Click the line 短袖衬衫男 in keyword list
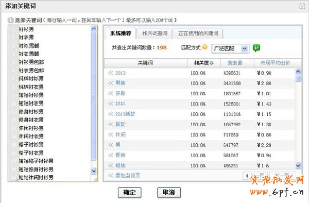The width and height of the screenshot is (309, 203). pyautogui.click(x=31, y=95)
